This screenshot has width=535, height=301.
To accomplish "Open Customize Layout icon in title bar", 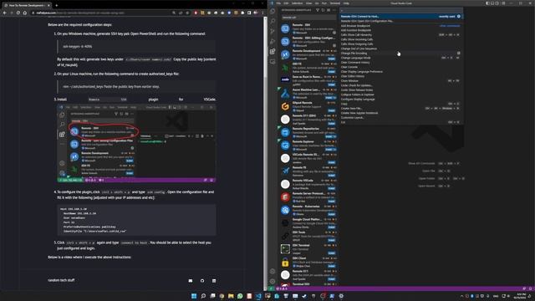I will (x=503, y=3).
